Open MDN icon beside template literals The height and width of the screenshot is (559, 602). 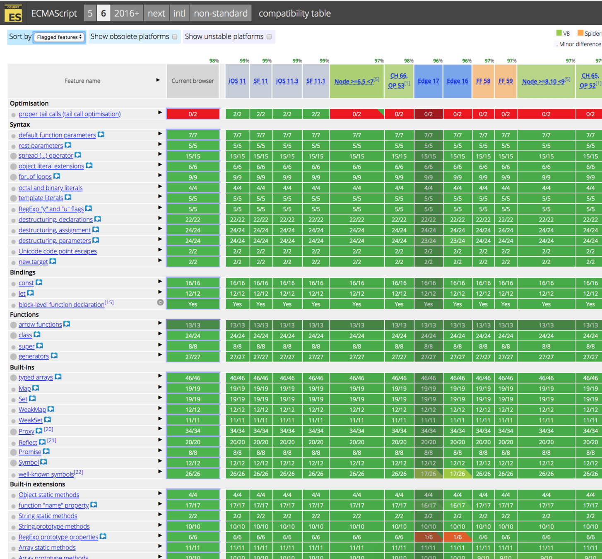click(x=68, y=197)
